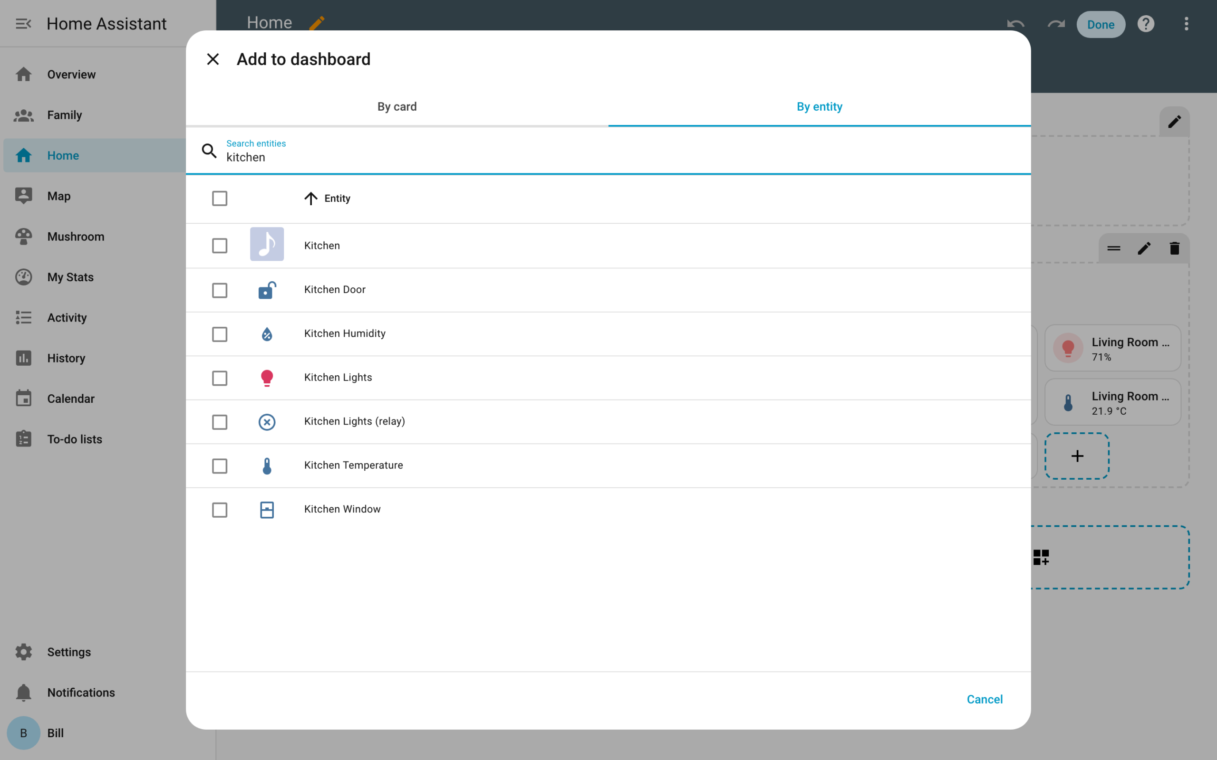Click the Kitchen Temperature thermometer icon
This screenshot has width=1217, height=760.
tap(267, 466)
